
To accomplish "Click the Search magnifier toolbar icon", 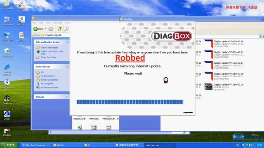I will 67,29.
